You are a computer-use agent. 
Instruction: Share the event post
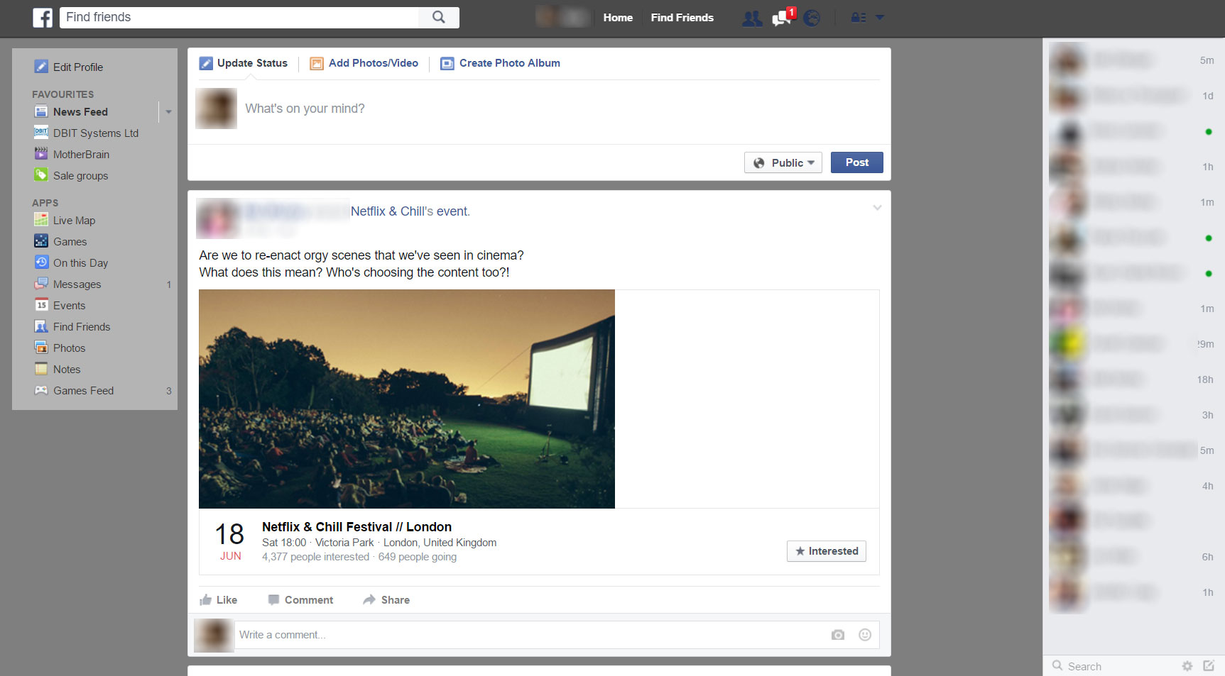click(x=386, y=600)
